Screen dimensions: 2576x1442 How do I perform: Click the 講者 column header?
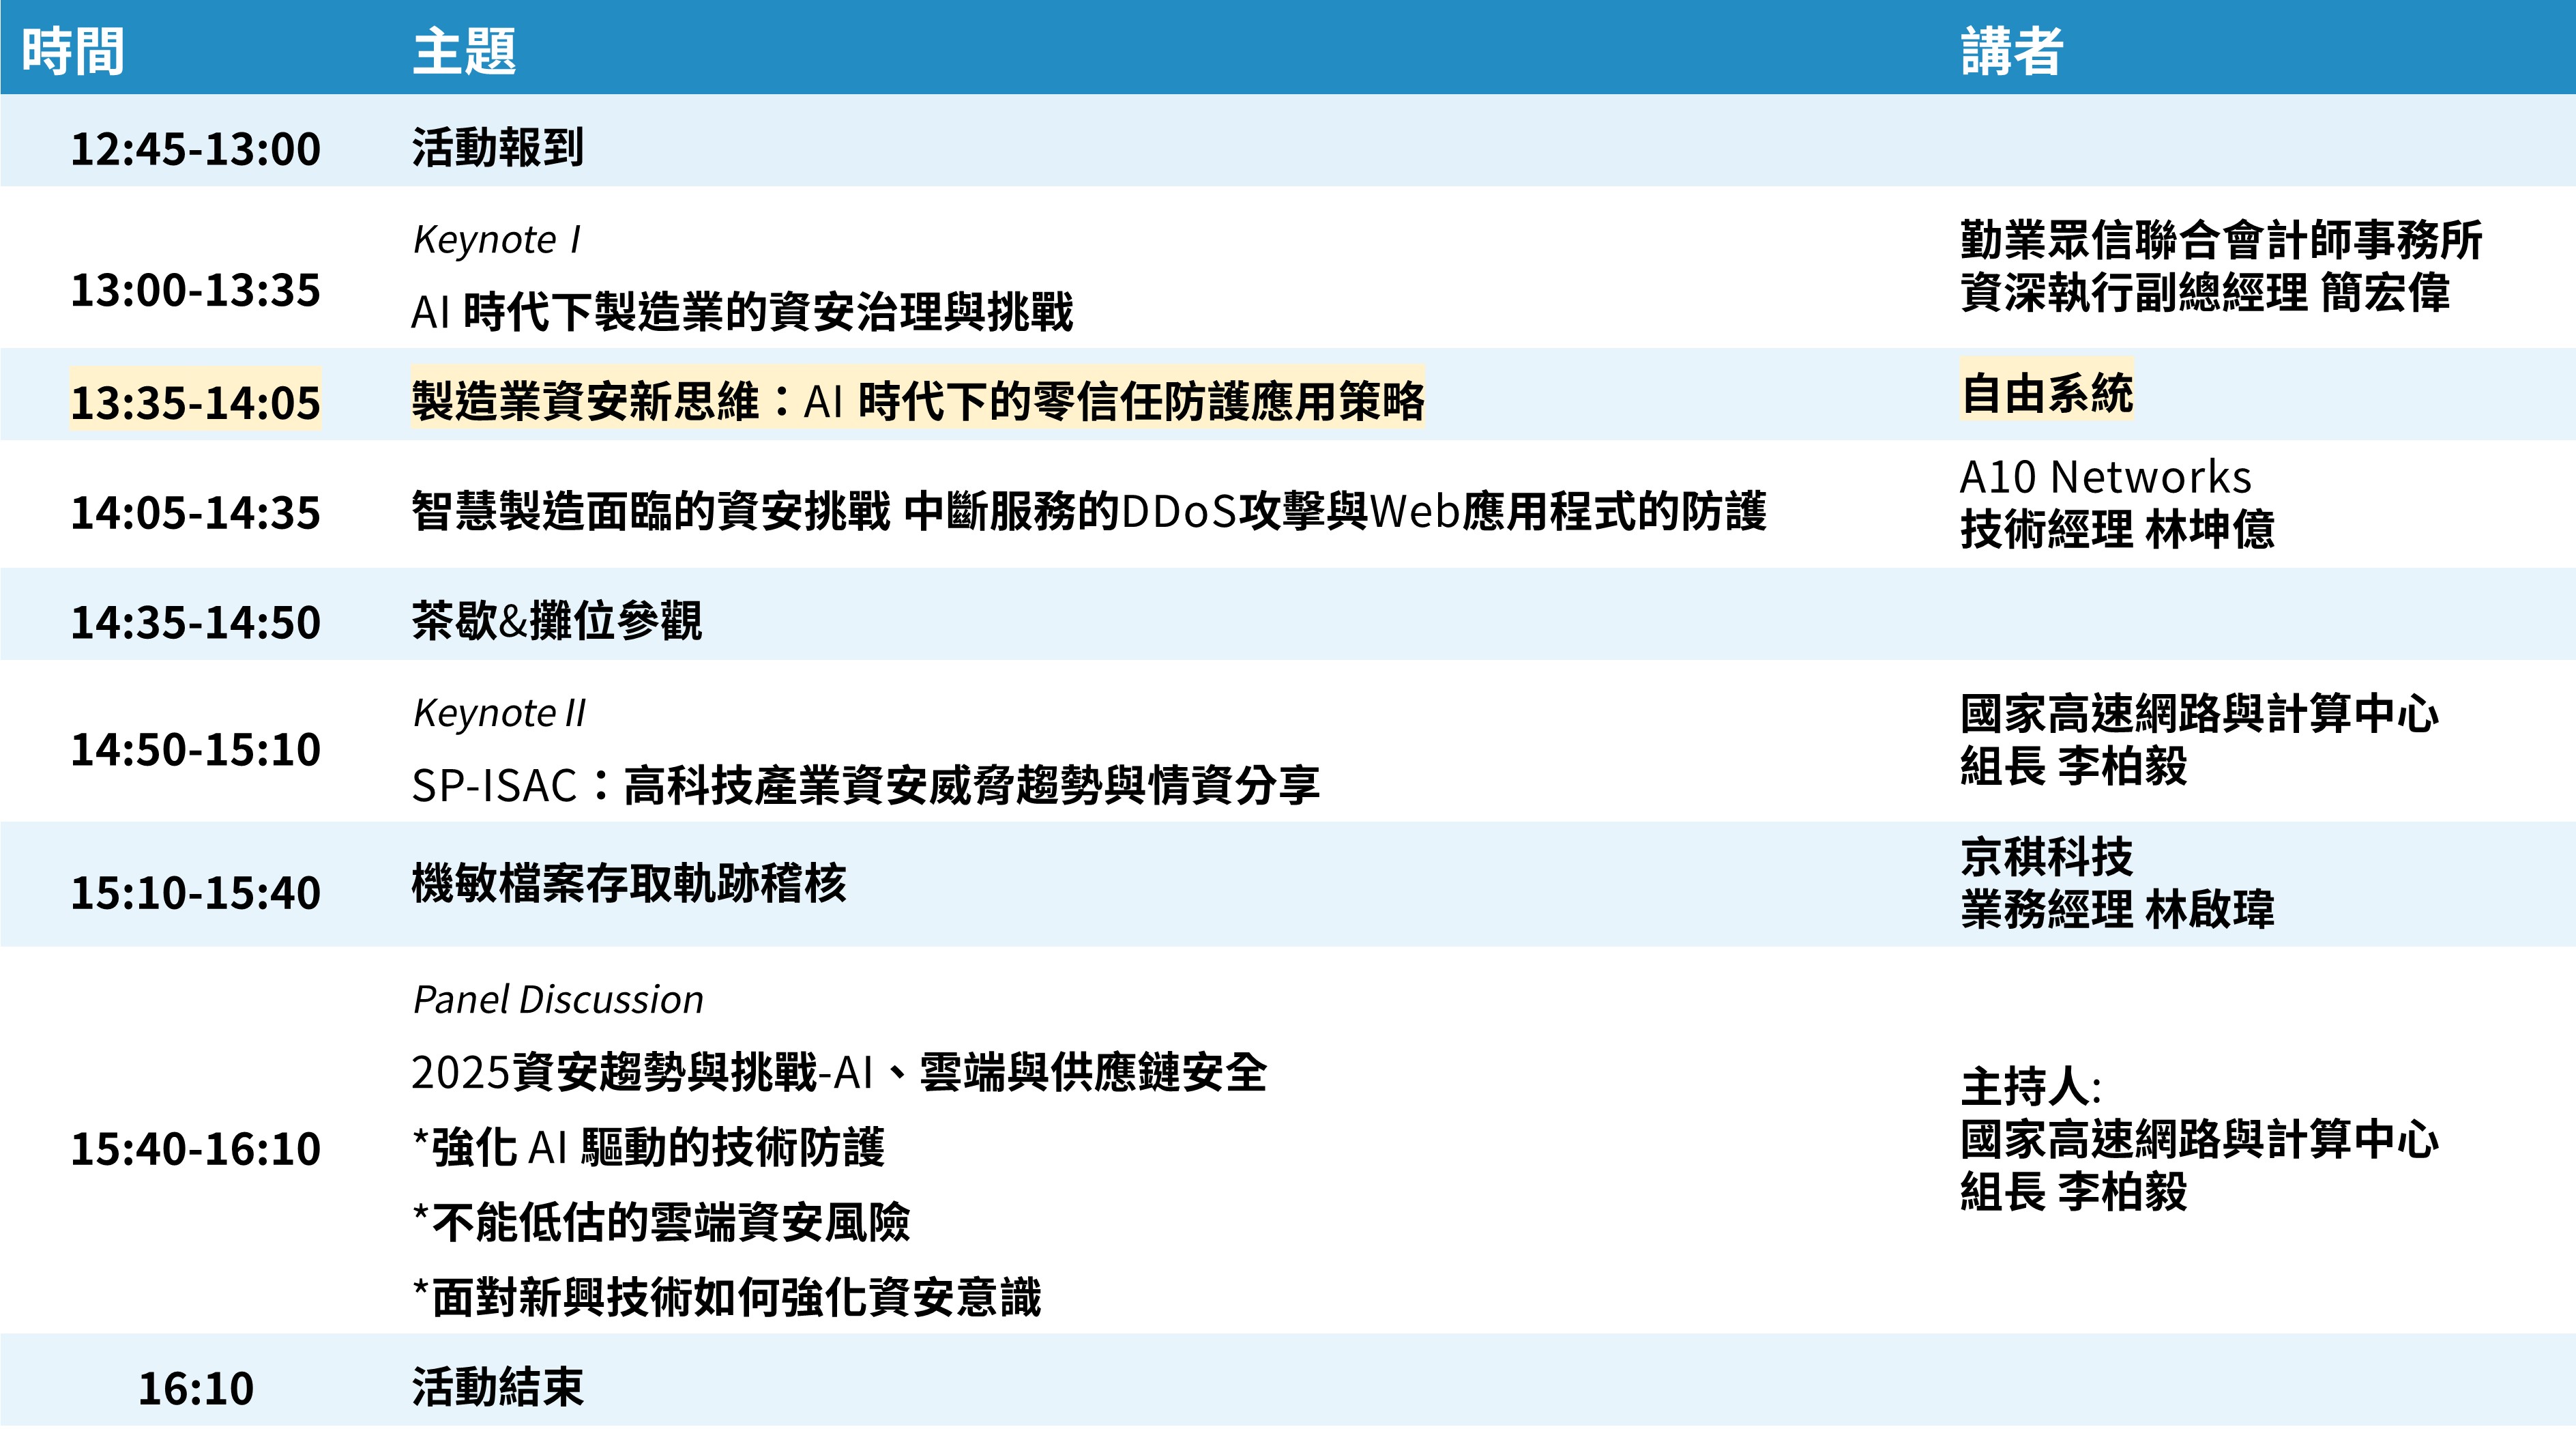[x=2011, y=51]
